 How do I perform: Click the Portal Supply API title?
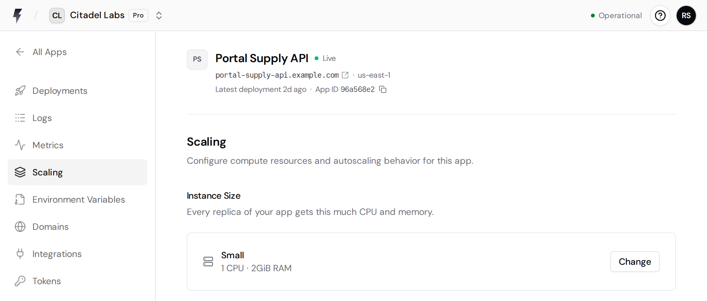point(262,58)
